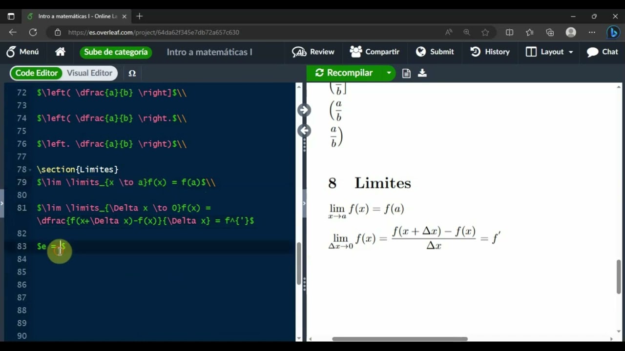Click the Sube de categoría upgrade button
625x351 pixels.
click(x=116, y=52)
